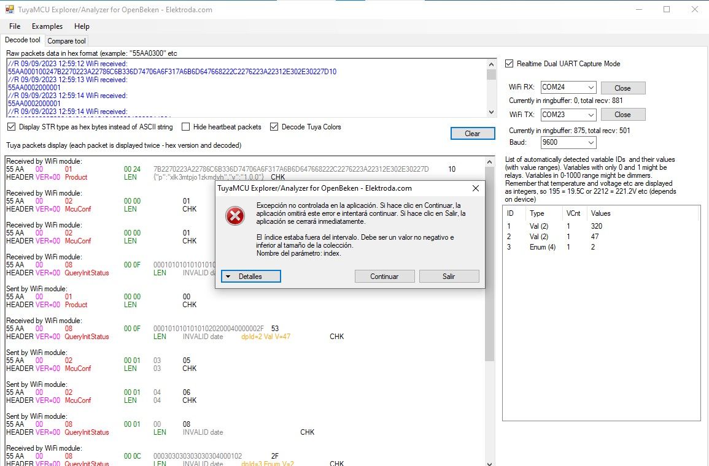Image resolution: width=709 pixels, height=466 pixels.
Task: Click the Clear button
Action: (473, 134)
